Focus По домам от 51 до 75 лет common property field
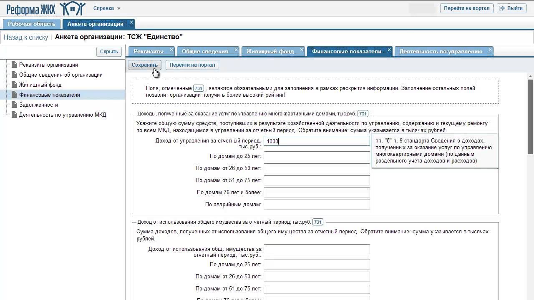Screen dimensions: 534x300 click(x=317, y=289)
